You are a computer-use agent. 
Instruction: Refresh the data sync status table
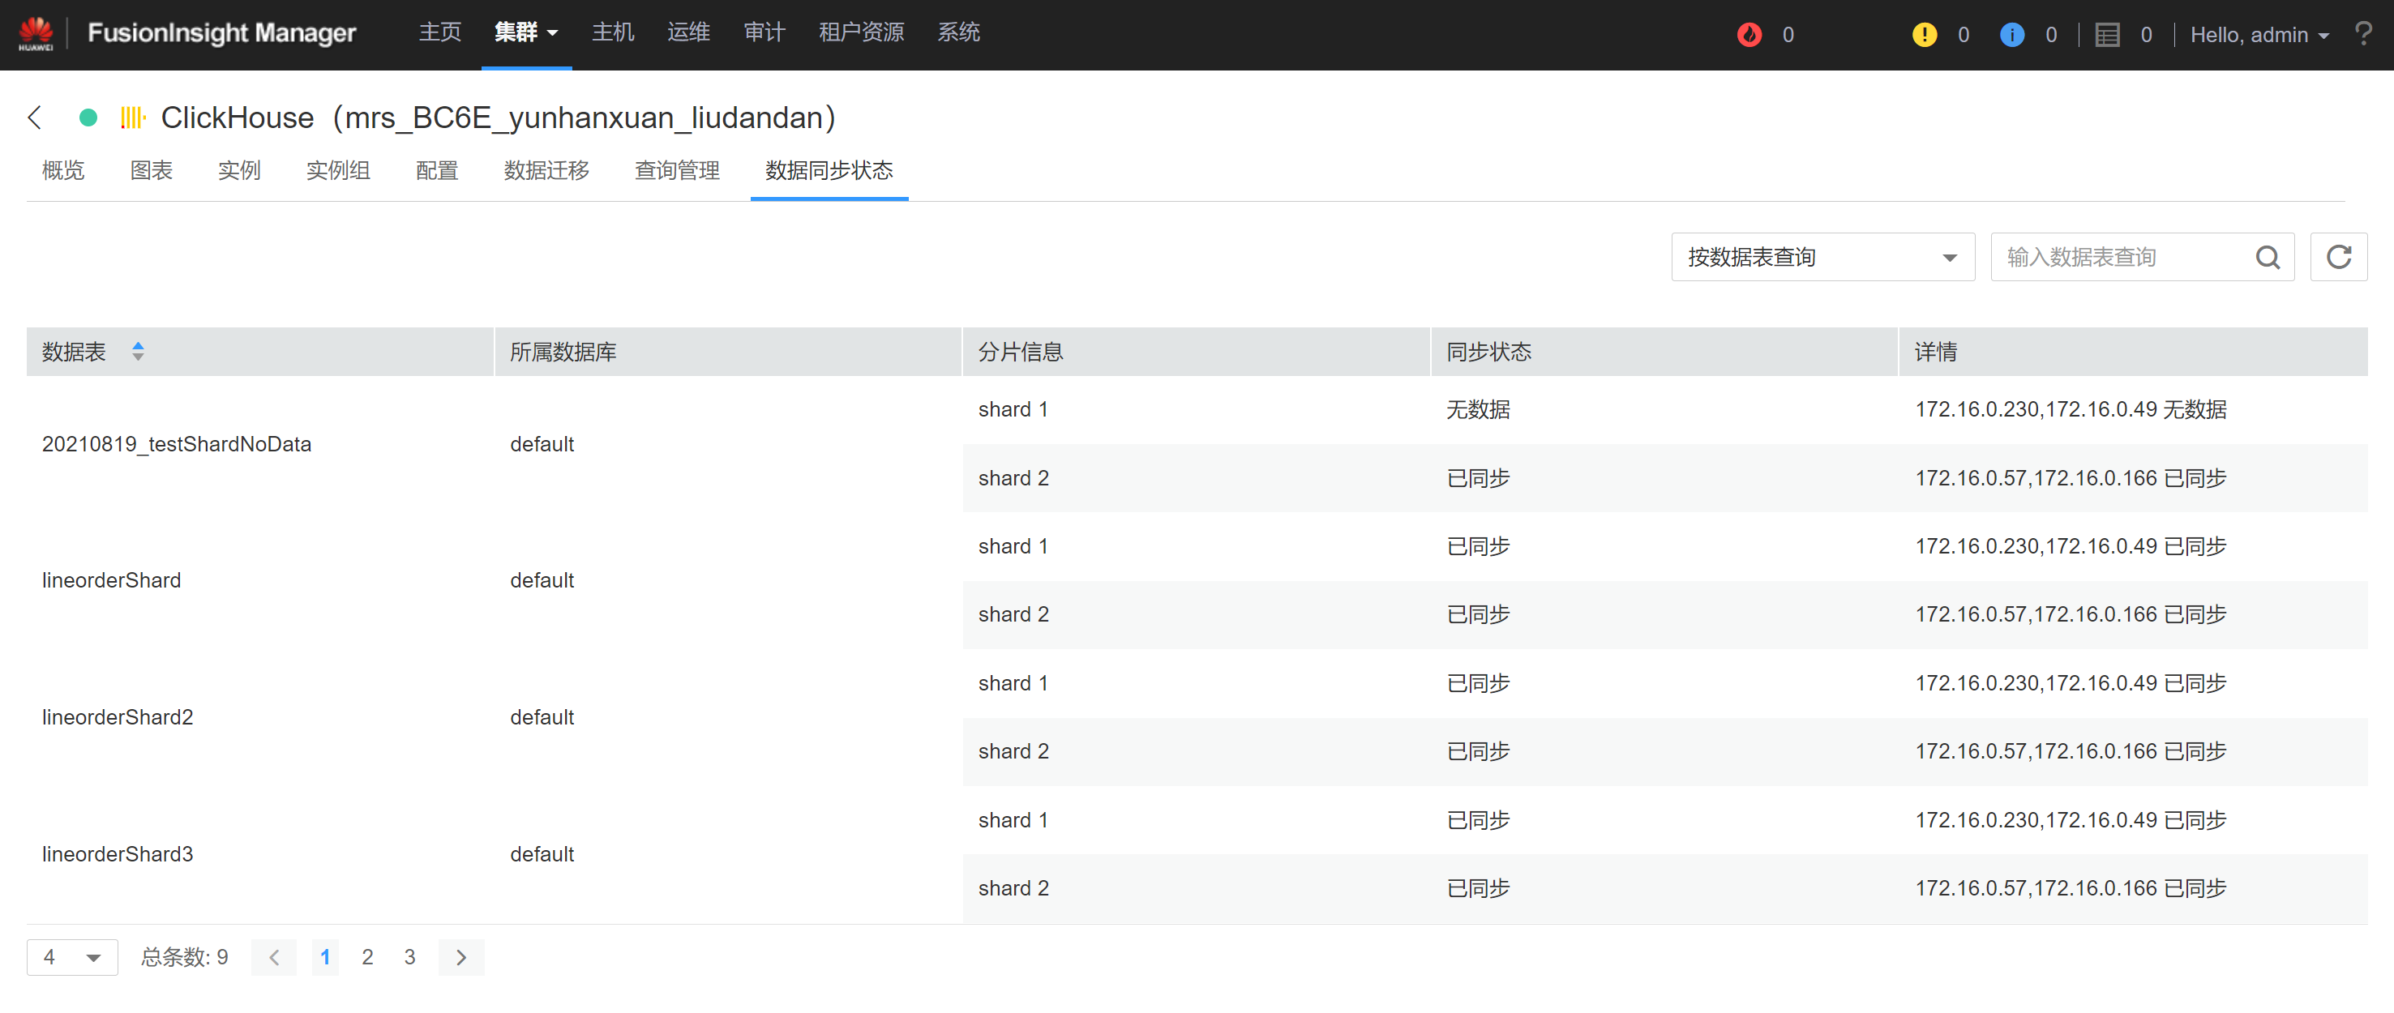click(x=2338, y=258)
